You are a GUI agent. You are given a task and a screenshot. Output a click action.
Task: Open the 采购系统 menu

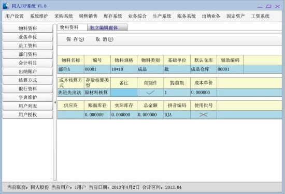[x=64, y=16]
